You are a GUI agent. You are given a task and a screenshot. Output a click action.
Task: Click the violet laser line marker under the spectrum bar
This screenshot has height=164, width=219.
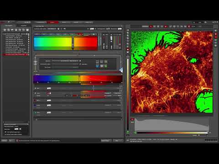(37, 82)
